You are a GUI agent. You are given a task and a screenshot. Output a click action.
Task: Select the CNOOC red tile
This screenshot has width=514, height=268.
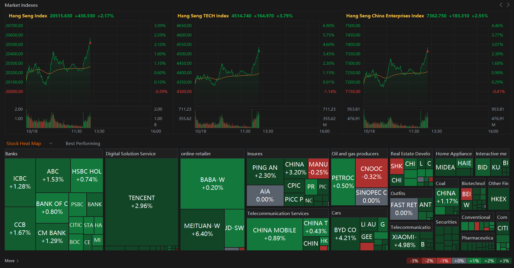[372, 173]
